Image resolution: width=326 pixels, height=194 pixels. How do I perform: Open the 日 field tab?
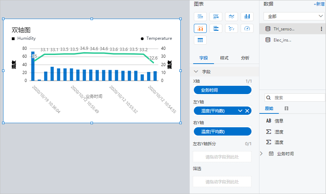pyautogui.click(x=286, y=108)
